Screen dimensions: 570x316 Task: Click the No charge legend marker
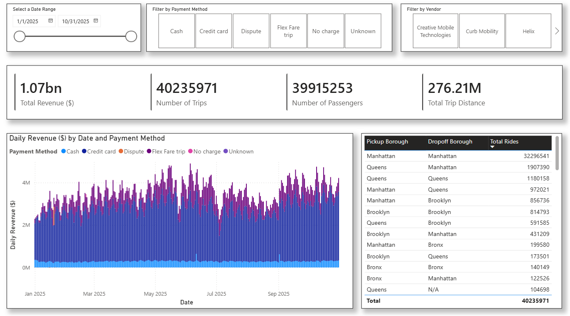190,151
